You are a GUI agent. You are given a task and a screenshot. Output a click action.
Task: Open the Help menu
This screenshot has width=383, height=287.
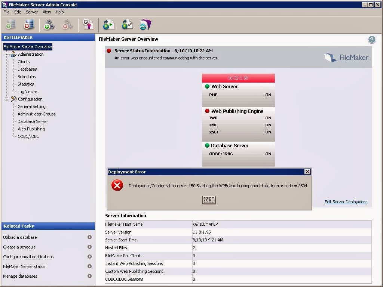pos(59,12)
